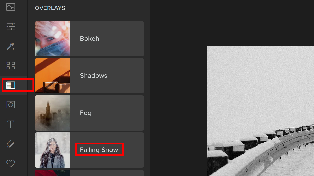Screen dimensions: 314x176
Task: Click the Falling Snow portrait thumbnail
Action: (x=52, y=150)
